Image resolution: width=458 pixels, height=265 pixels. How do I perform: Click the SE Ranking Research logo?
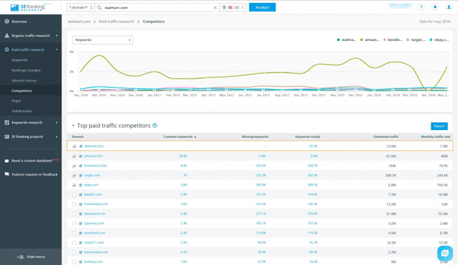(29, 7)
